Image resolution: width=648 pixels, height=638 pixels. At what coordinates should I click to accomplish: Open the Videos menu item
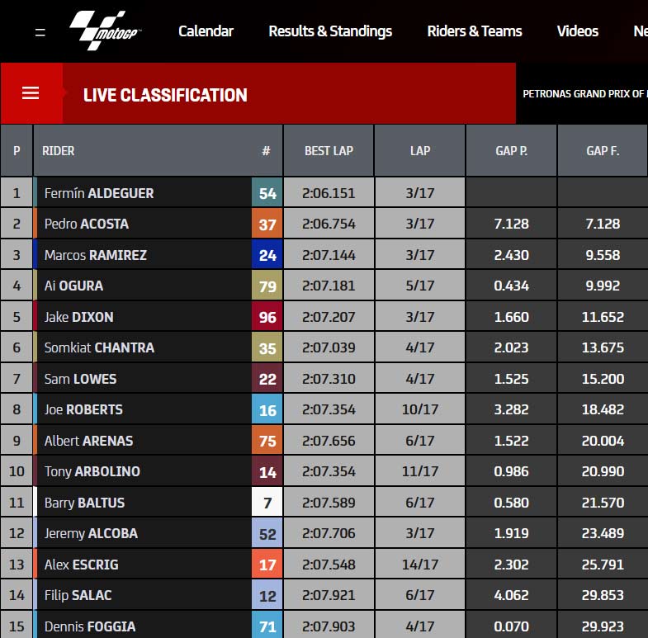(x=577, y=31)
